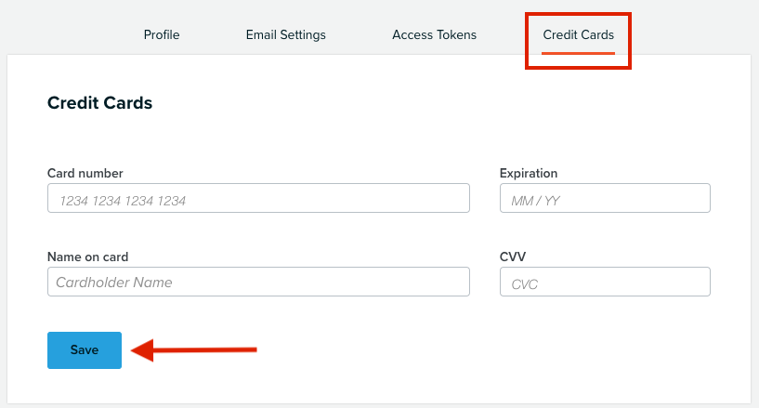Screen dimensions: 759x408
Task: Click the CVC placeholder text
Action: [x=524, y=284]
